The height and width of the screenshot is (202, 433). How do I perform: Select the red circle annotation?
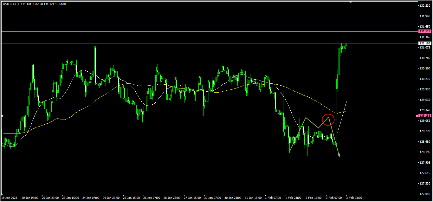pos(328,120)
